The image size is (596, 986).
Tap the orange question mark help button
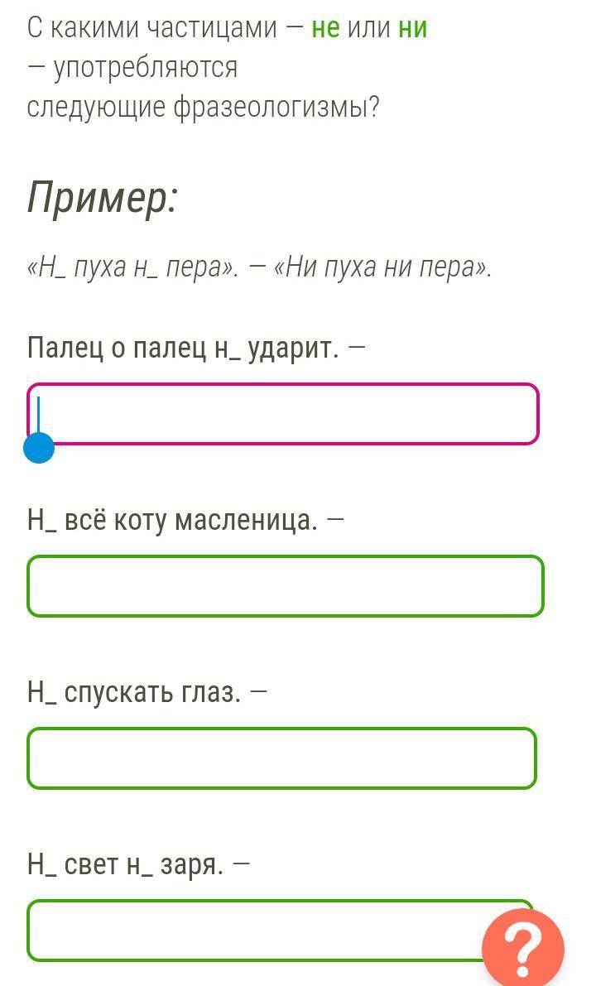tap(523, 948)
